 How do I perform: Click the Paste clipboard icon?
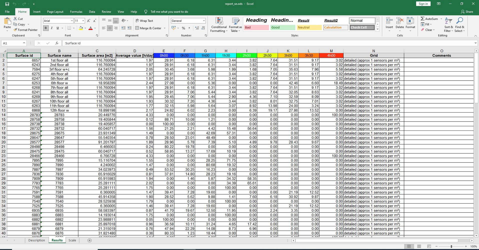pos(7,21)
